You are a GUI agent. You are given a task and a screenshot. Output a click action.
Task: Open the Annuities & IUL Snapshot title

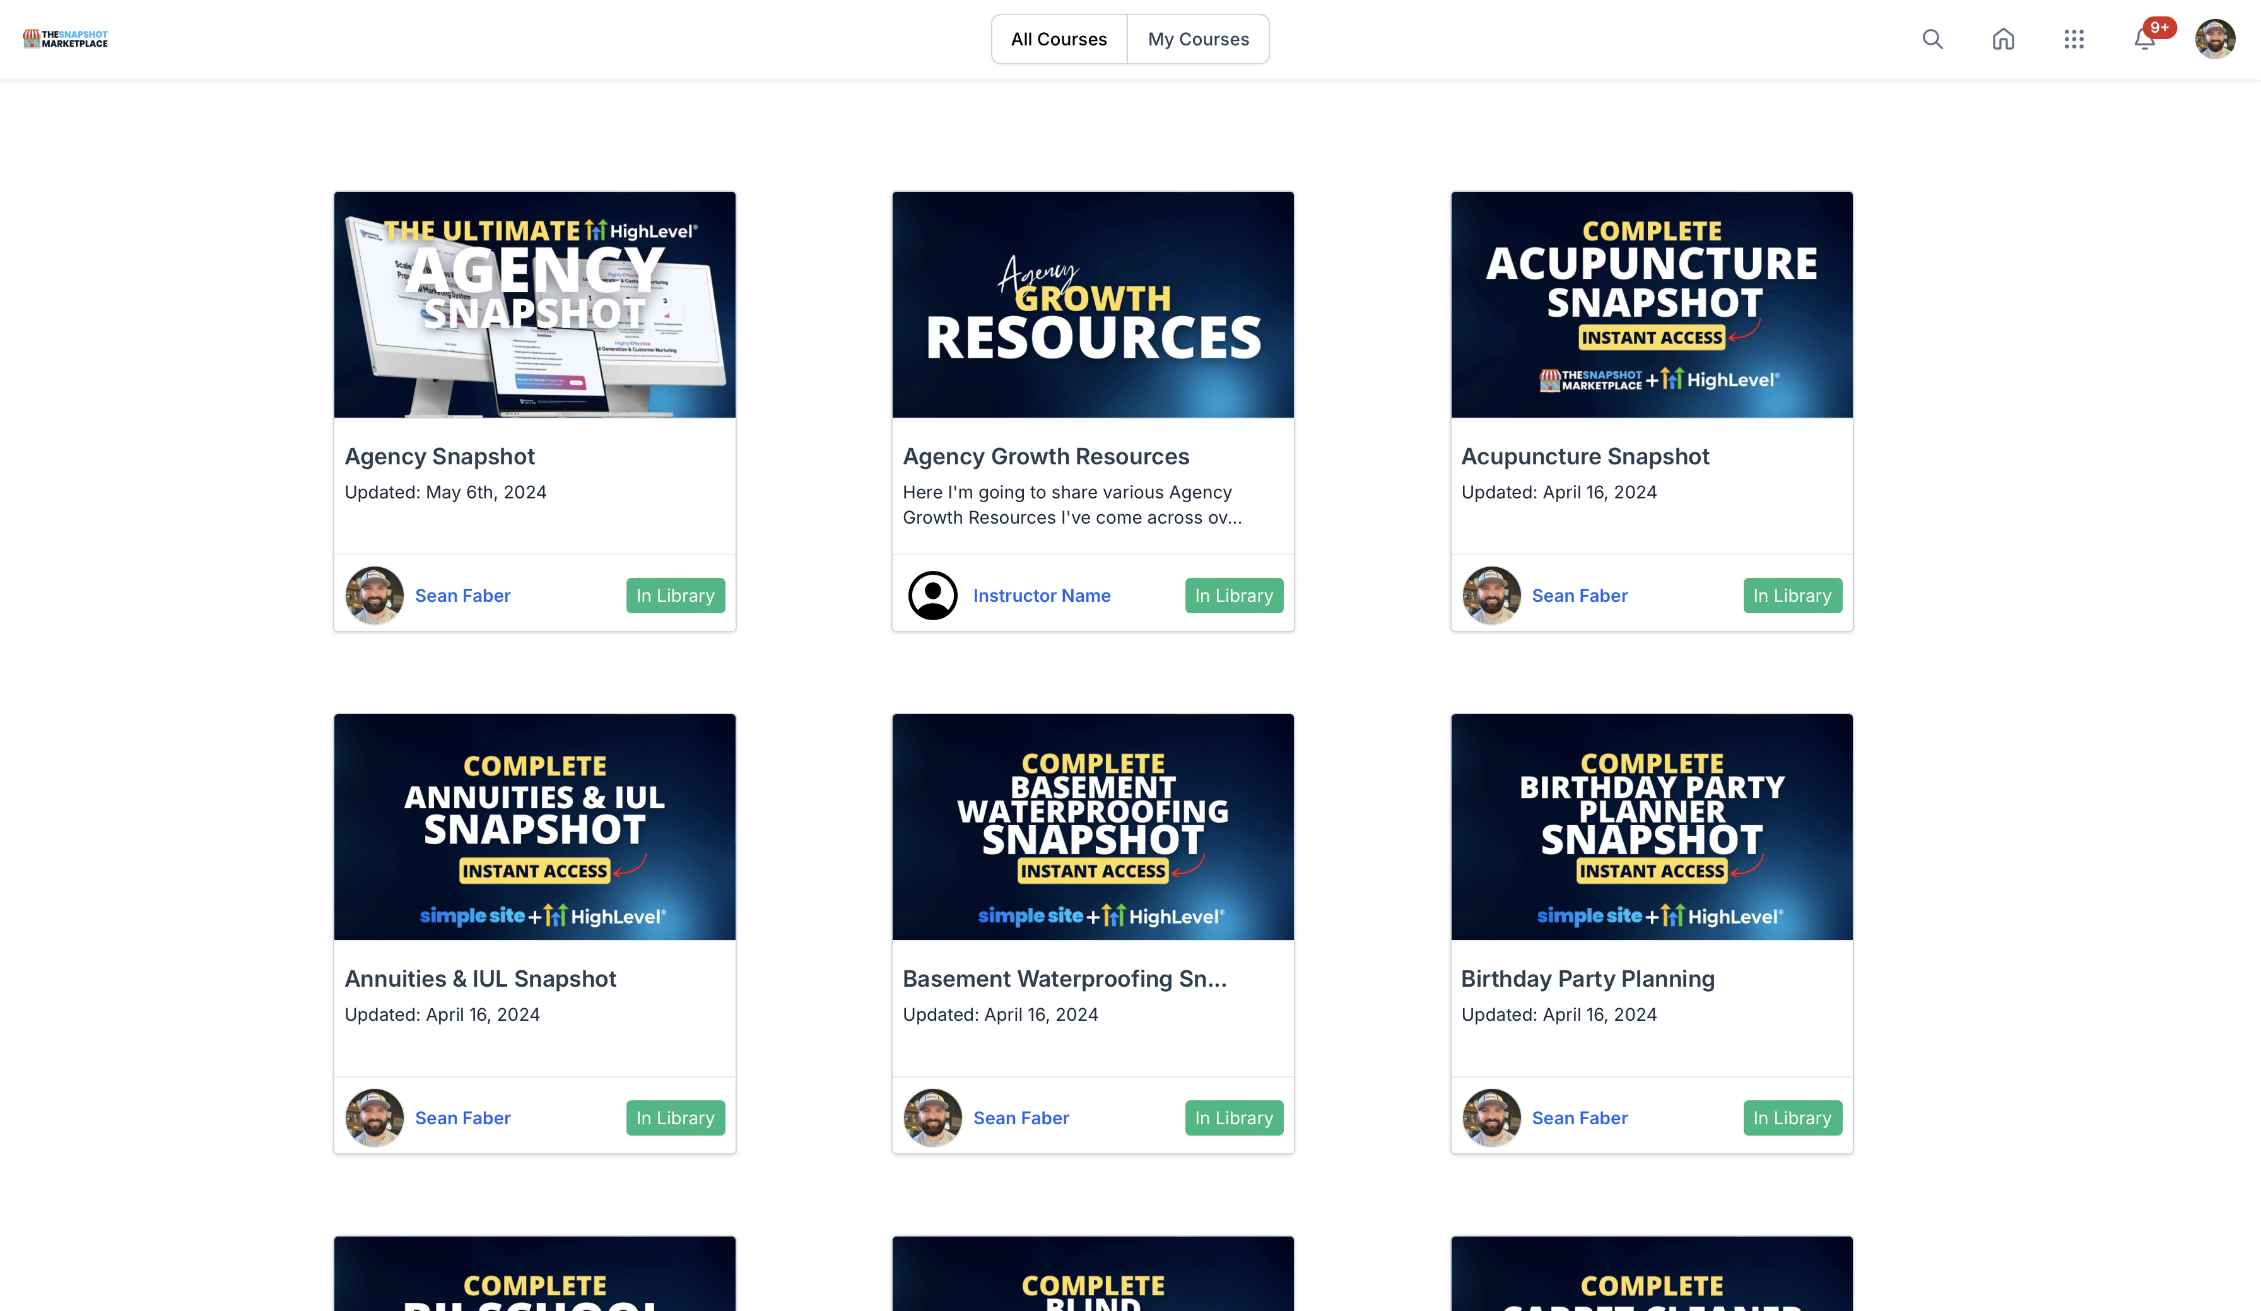(480, 978)
